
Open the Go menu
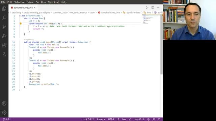tap(37, 2)
